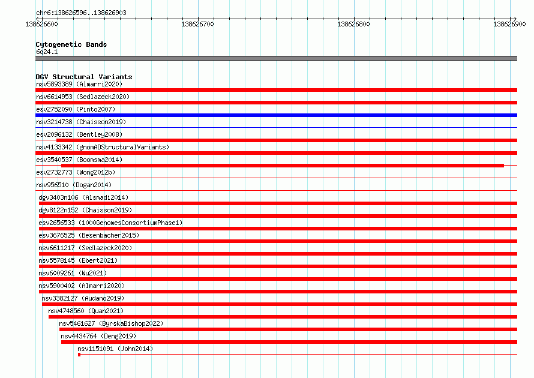Screen dimensions: 534x378
Task: Open variant nsv6611217 (Sedlazeck2020) label
Action: pyautogui.click(x=85, y=248)
